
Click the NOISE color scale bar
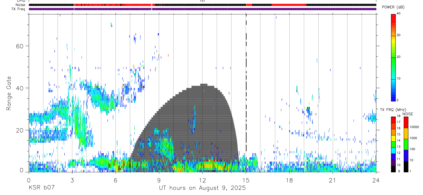pyautogui.click(x=406, y=144)
